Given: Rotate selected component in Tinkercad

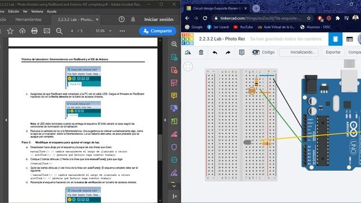Looking at the screenshot, I should coord(188,52).
